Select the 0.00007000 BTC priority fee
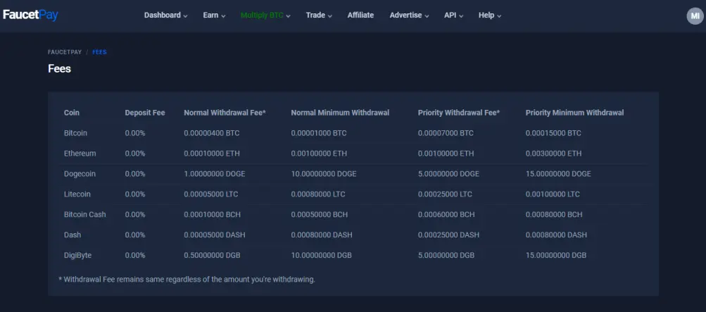 point(446,133)
